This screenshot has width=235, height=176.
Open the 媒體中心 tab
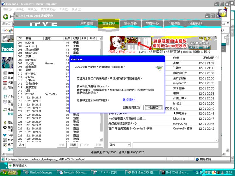coord(152,23)
